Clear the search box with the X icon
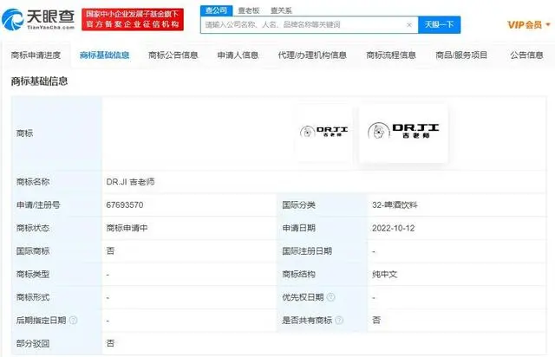 pyautogui.click(x=409, y=25)
